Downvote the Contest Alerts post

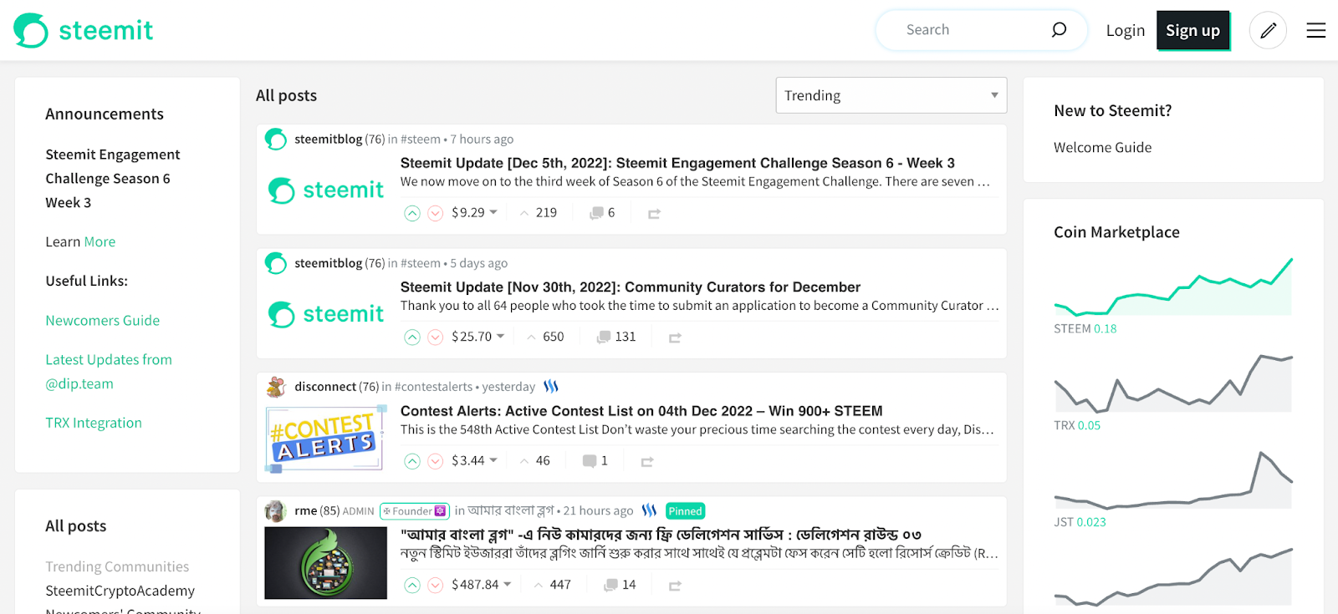click(435, 461)
